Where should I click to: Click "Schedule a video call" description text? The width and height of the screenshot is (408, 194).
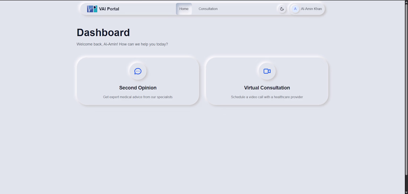pos(267,97)
